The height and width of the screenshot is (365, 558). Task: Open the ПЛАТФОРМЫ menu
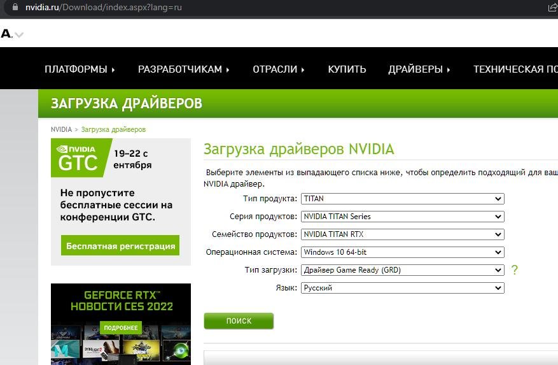pos(80,69)
